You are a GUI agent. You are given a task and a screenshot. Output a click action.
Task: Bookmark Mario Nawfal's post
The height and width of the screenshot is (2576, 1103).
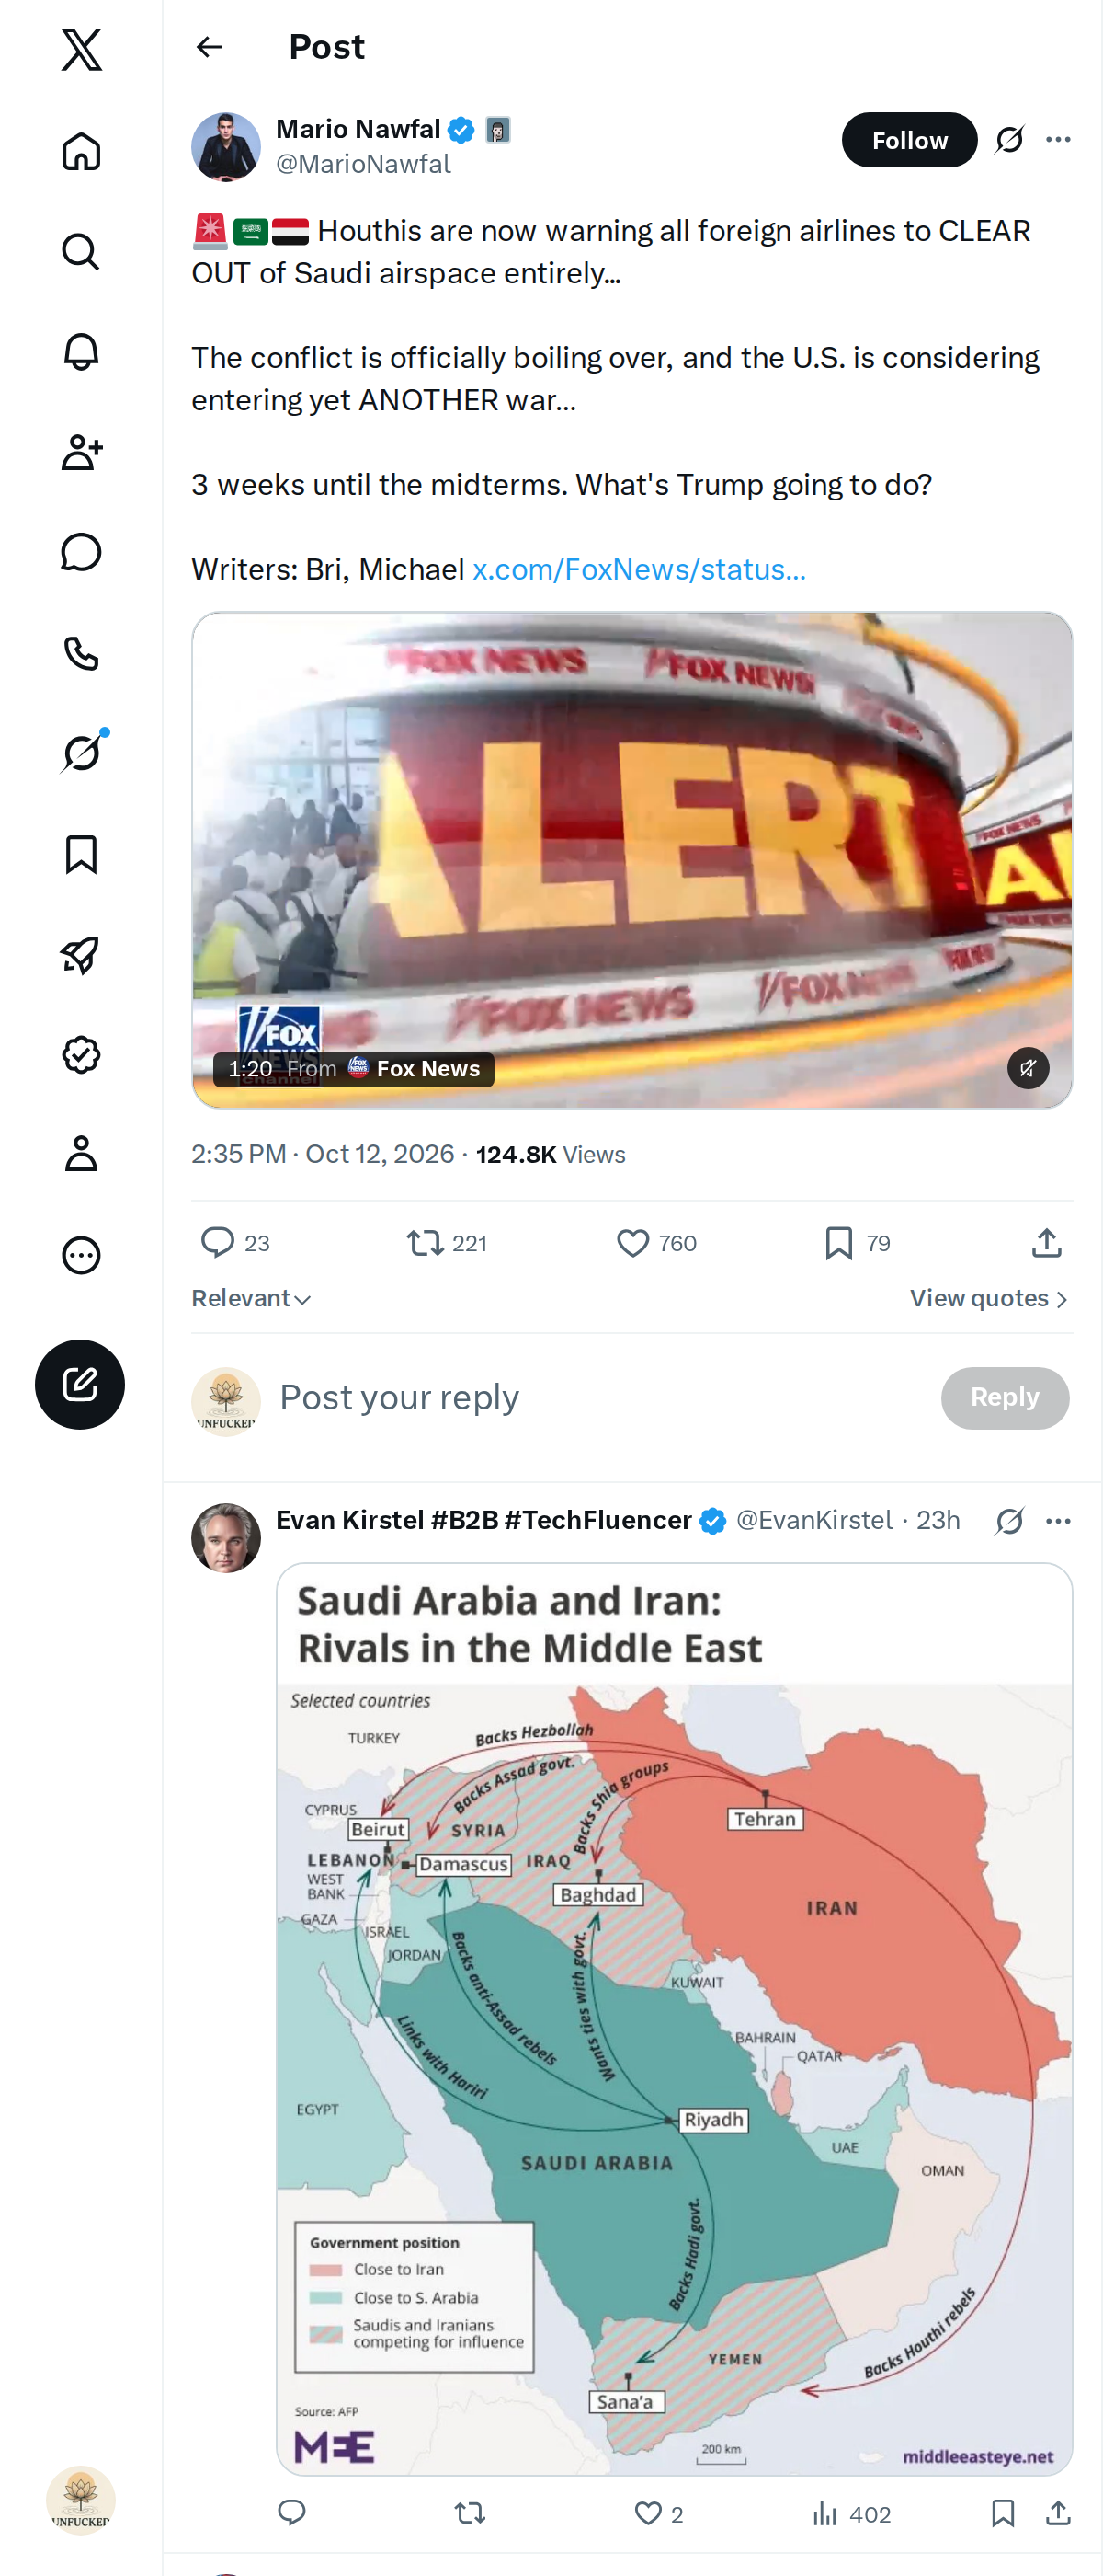(x=858, y=1243)
